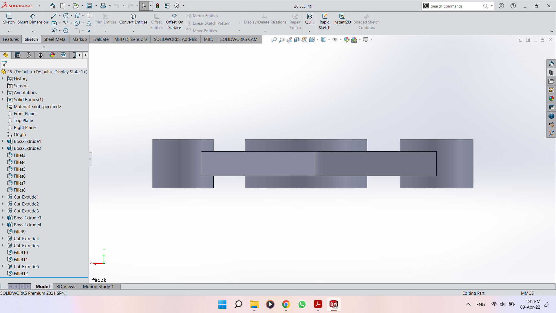Viewport: 556px width, 313px height.
Task: Select the Polygon sketch tool
Action: click(66, 31)
